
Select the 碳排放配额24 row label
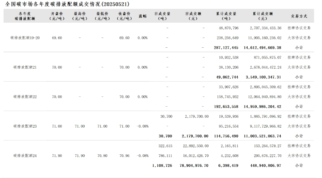[25, 156]
